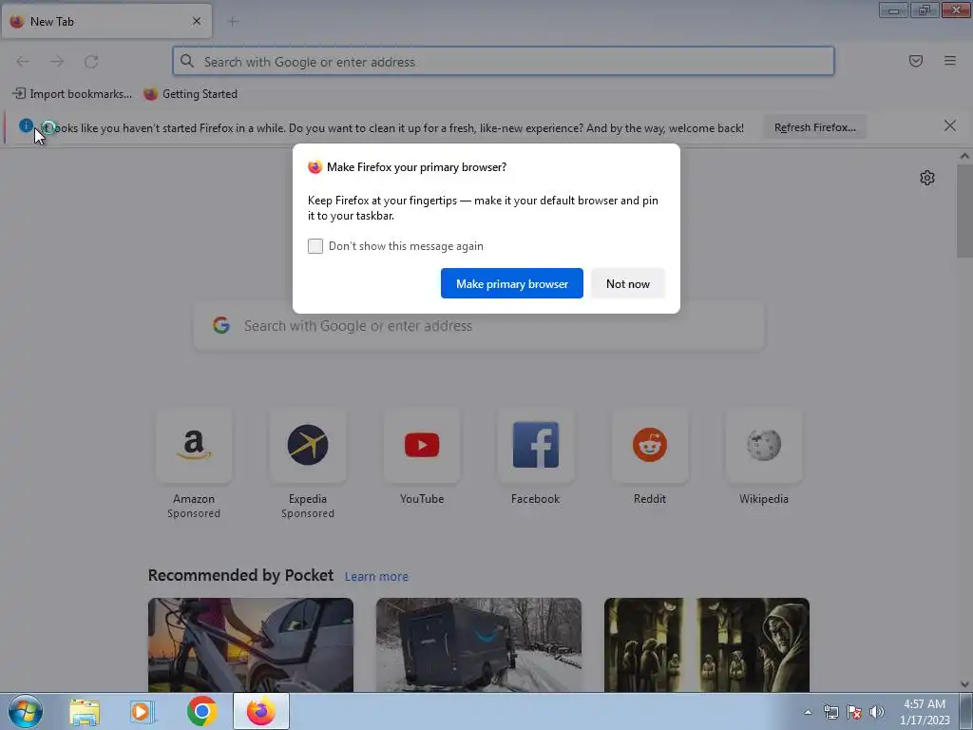Click the Back navigation arrow
The height and width of the screenshot is (730, 973).
23,62
